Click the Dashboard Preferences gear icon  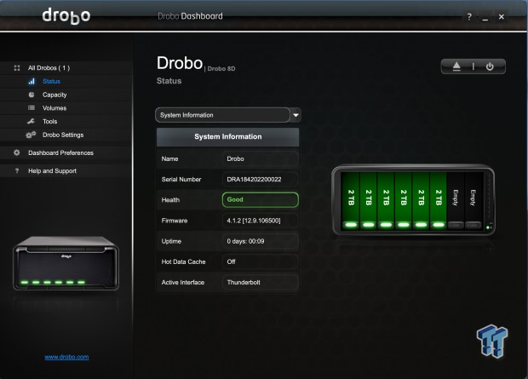click(17, 152)
